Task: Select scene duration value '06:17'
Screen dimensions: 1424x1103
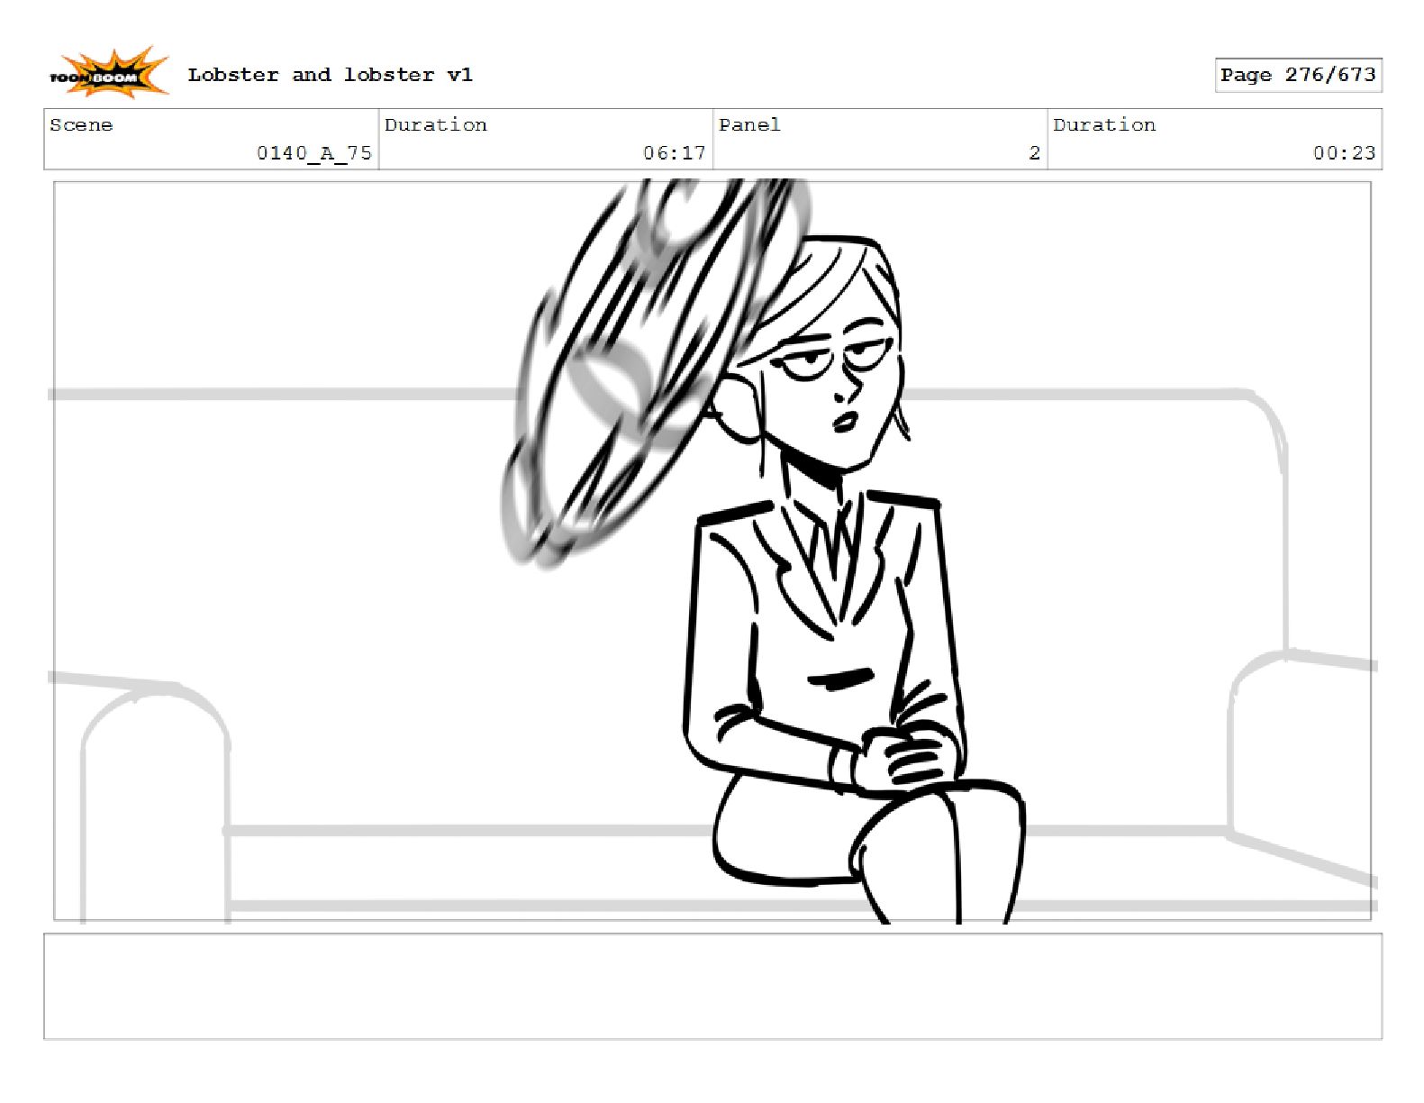Action: coord(674,153)
